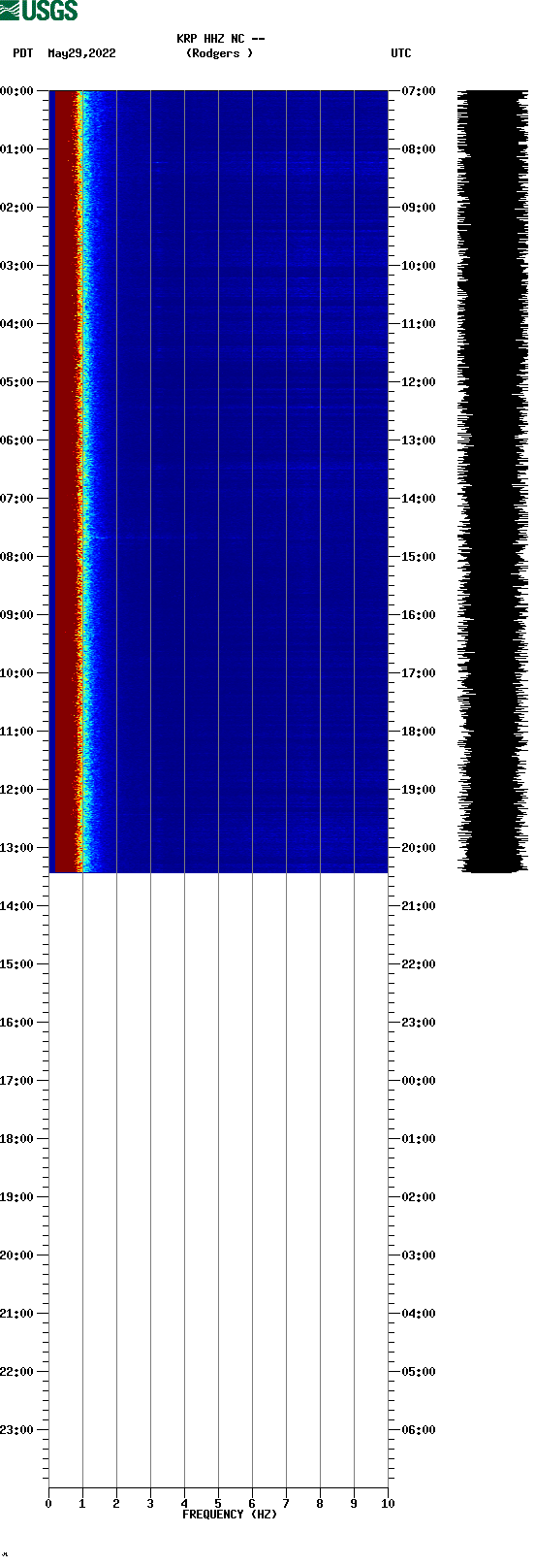Click the '03:00' label on PDT axis
The height and width of the screenshot is (1565, 535).
coord(17,266)
